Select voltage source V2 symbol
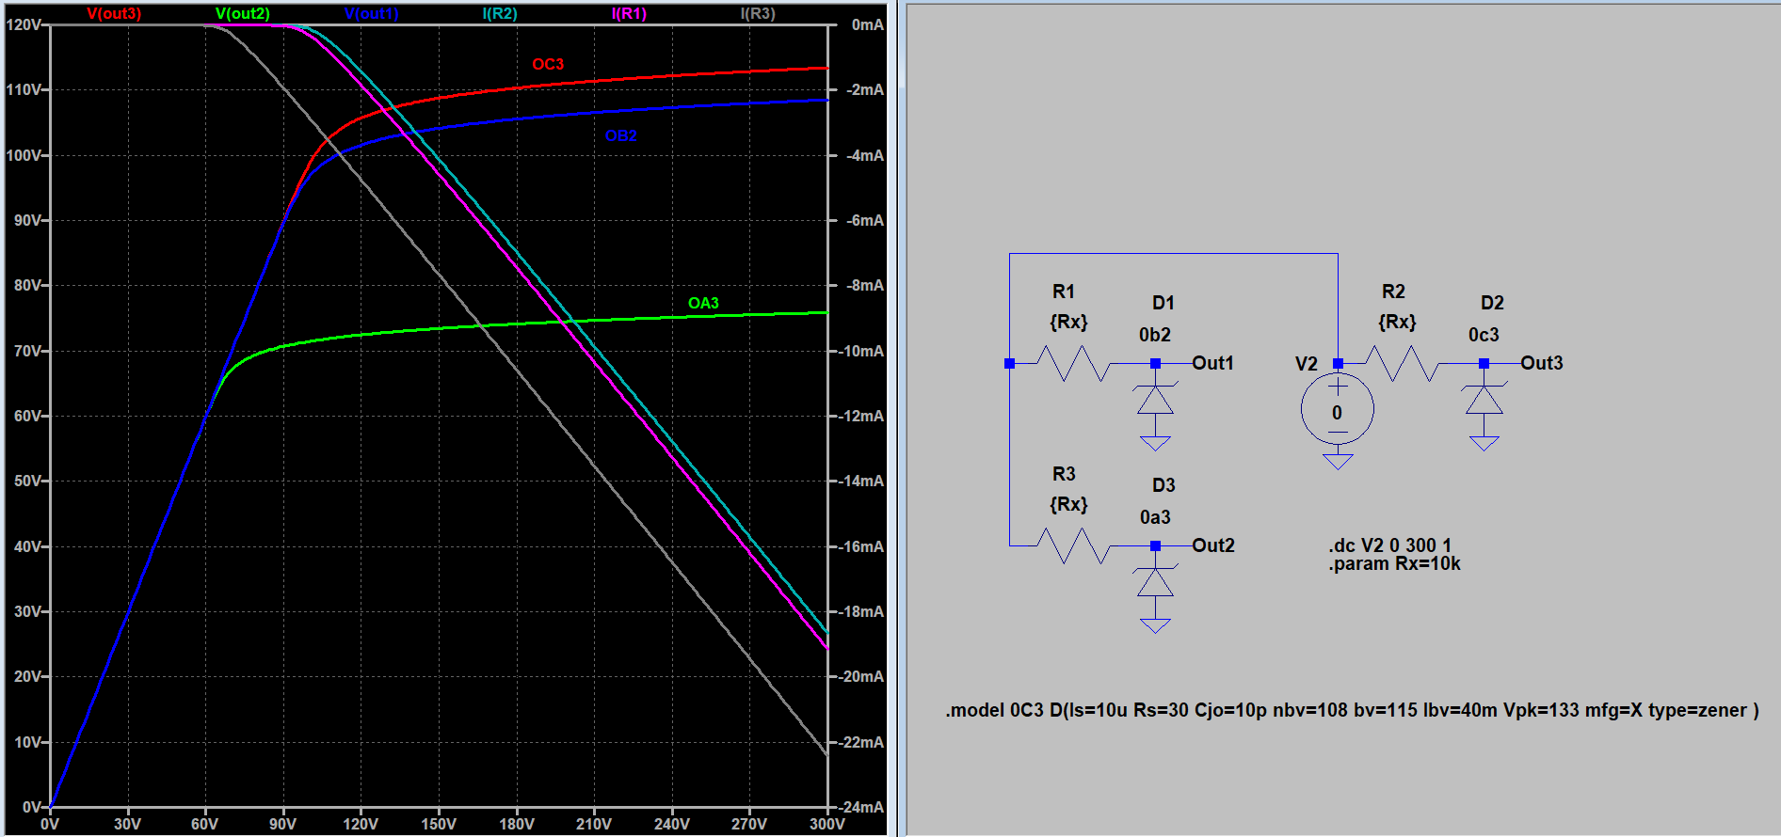 (1337, 409)
